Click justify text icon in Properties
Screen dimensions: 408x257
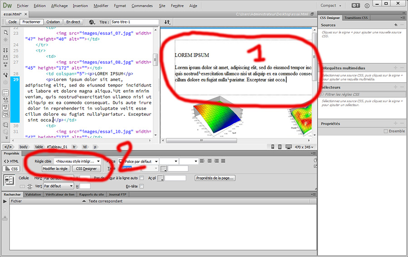(x=223, y=161)
